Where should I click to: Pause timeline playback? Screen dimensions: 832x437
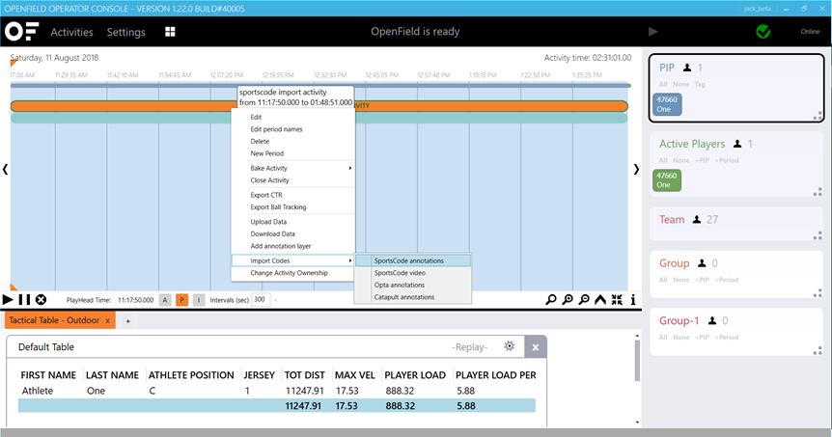tap(24, 300)
